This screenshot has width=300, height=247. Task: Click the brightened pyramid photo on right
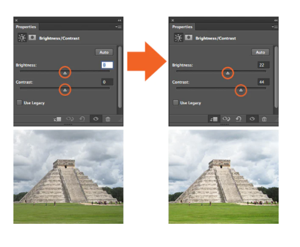(223, 177)
